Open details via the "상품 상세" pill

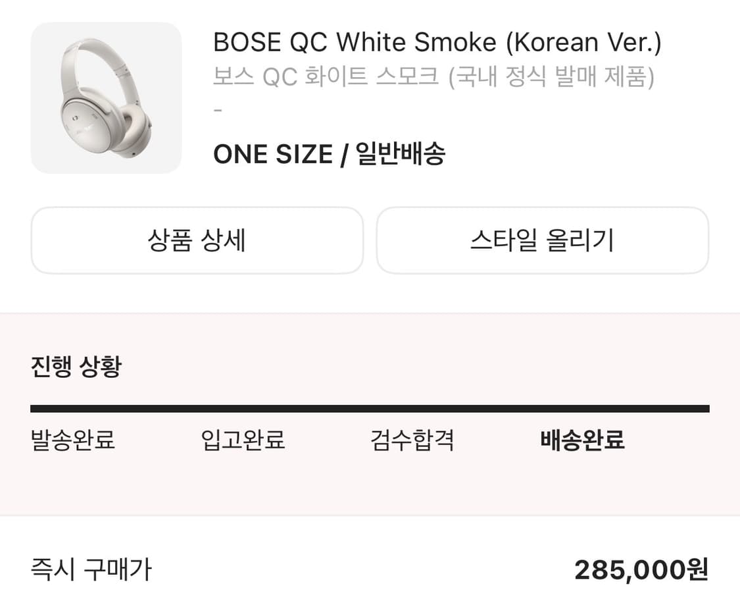196,240
